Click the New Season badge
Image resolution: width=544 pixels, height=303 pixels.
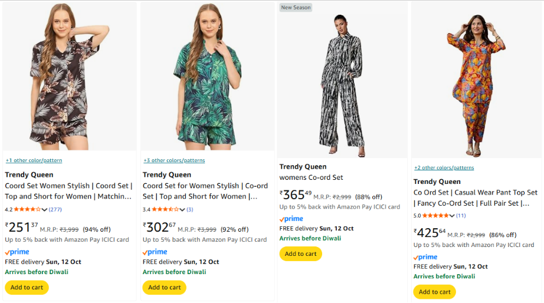pos(296,8)
